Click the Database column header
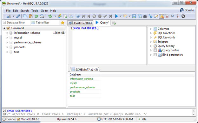The height and width of the screenshot is (123, 198). [x=85, y=74]
